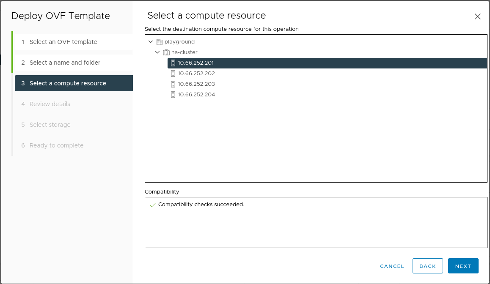Select the ha-cluster label as compute resource
Screen dimensions: 490x284
tap(184, 52)
